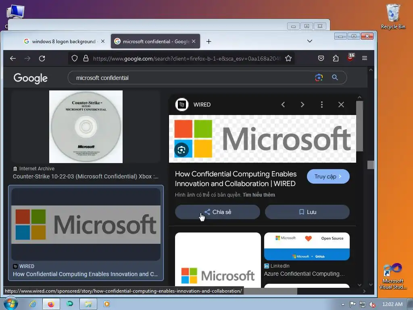Viewport: 413px width, 310px height.
Task: Click the padlock site security icon
Action: click(86, 58)
